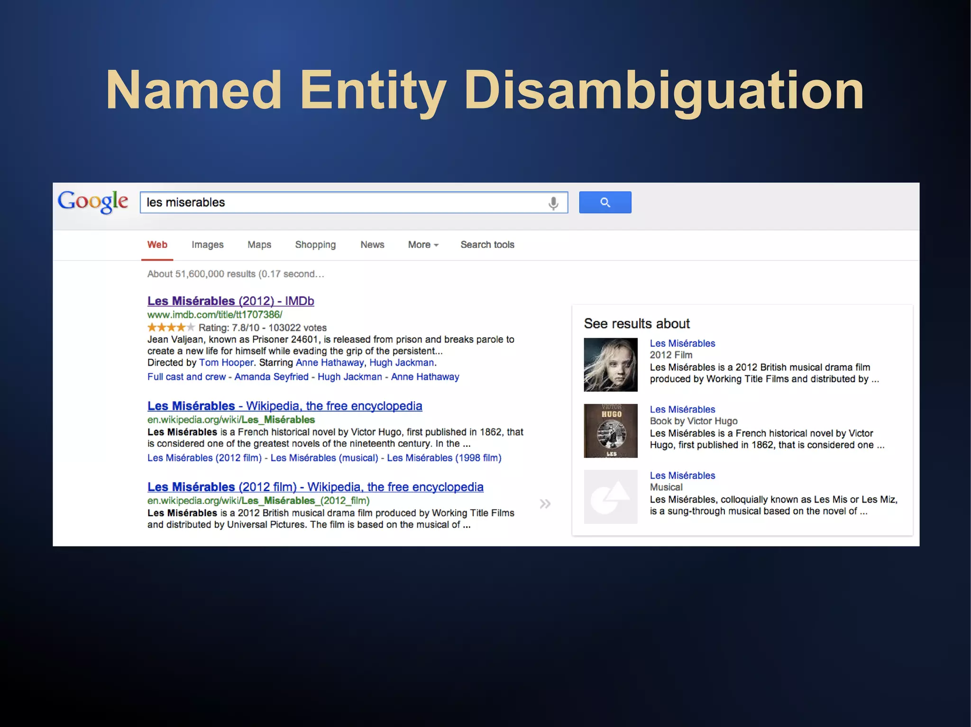The image size is (971, 727).
Task: Click the Musical placeholder thumbnail
Action: (x=610, y=496)
